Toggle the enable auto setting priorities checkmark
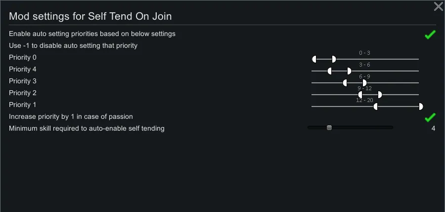This screenshot has height=212, width=445. click(430, 35)
